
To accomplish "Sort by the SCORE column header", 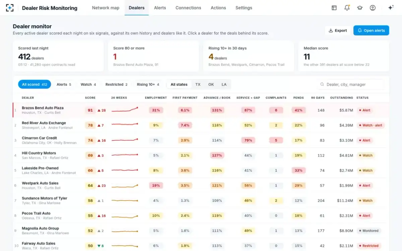I will 90,98.
